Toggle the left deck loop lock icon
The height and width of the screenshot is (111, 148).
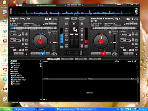(27, 54)
